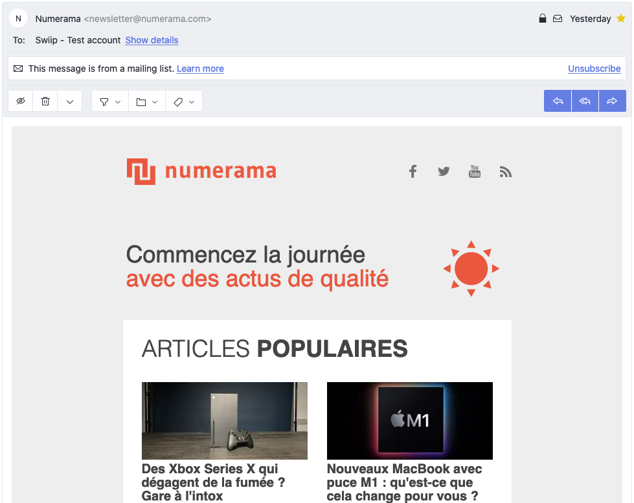This screenshot has height=503, width=634.
Task: Click sender address newsletter@numerama.com
Action: [x=148, y=19]
